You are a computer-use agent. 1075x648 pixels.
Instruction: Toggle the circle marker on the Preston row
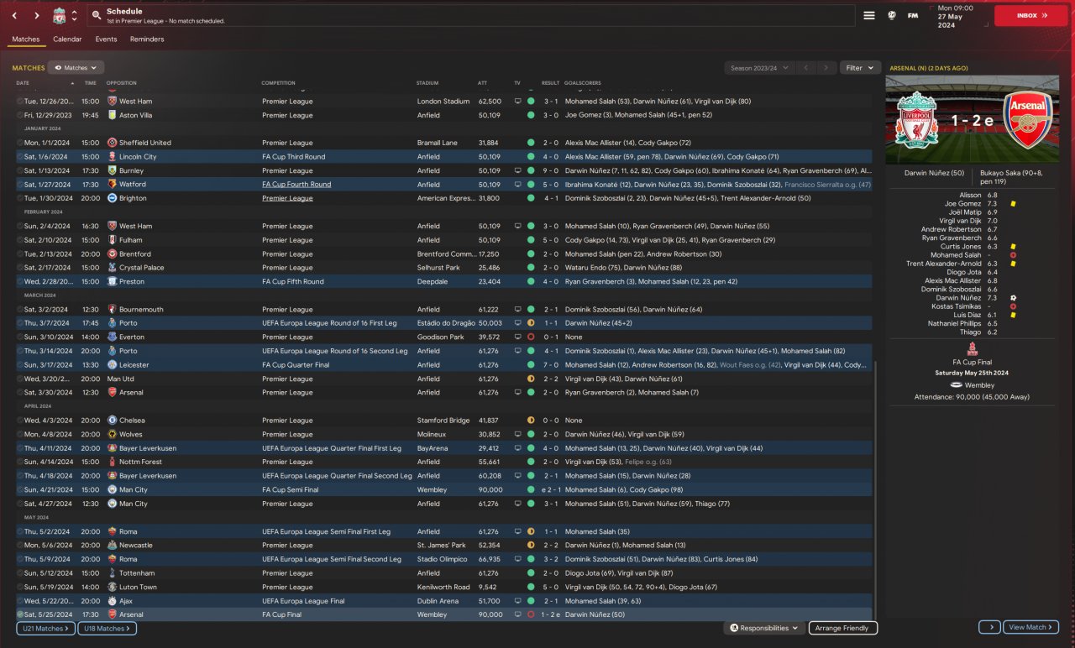pyautogui.click(x=20, y=282)
